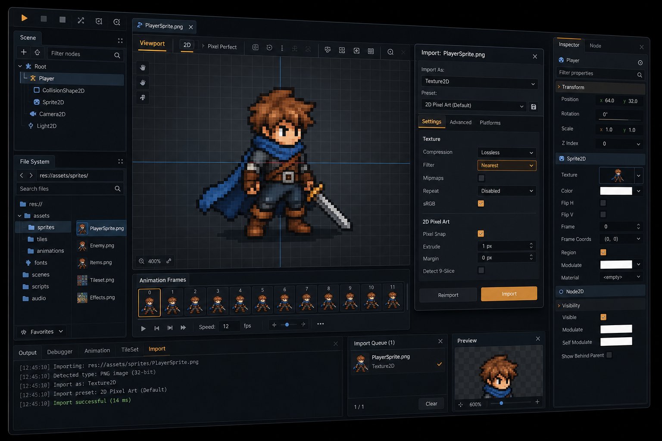Clear the Import Queue
Screen dimensions: 662x441
tap(431, 404)
